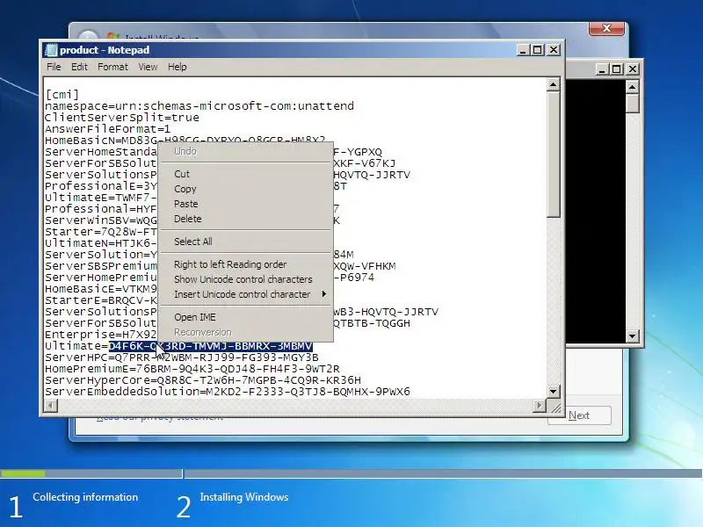Click the [cmi] line in Notepad
Image resolution: width=703 pixels, height=527 pixels.
tap(62, 95)
